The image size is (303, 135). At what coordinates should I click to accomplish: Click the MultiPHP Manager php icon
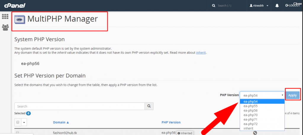pyautogui.click(x=20, y=19)
